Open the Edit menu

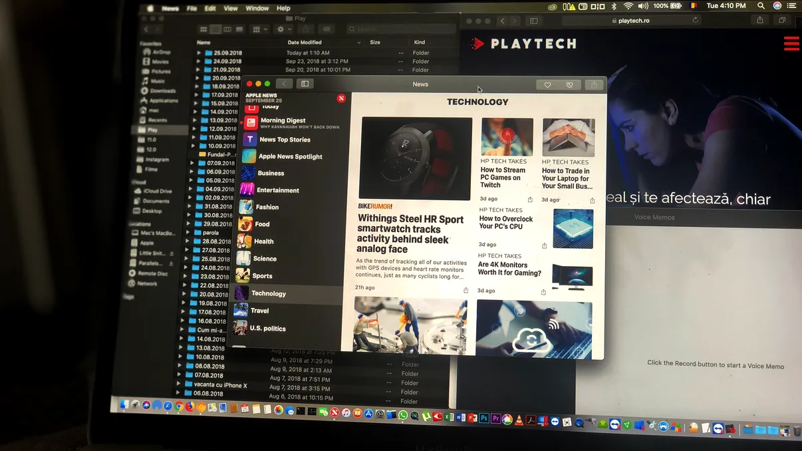click(x=210, y=9)
